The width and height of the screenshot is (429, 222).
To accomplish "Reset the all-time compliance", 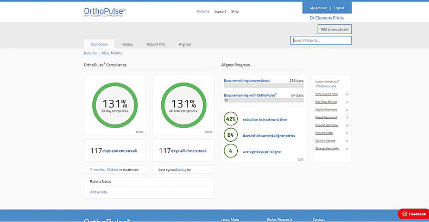I will point(208,132).
